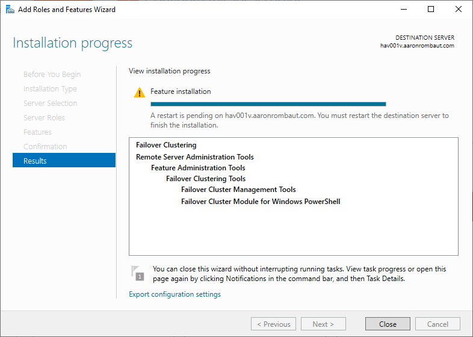Viewport: 473px width, 337px height.
Task: Open the Features step in sidebar
Action: point(37,132)
